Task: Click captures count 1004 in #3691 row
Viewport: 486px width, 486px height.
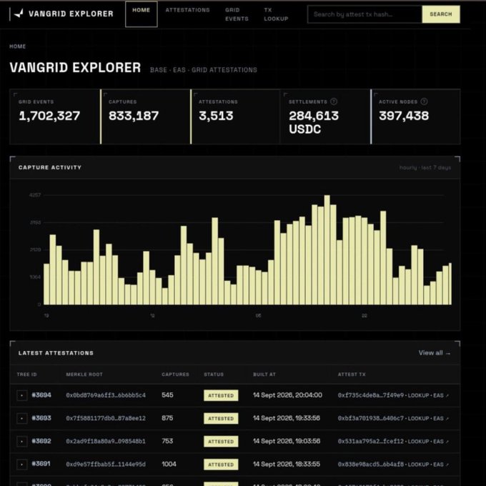Action: (169, 464)
